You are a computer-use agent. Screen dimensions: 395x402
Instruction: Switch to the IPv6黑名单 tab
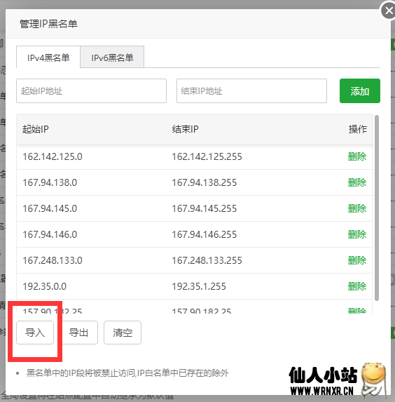(x=112, y=58)
